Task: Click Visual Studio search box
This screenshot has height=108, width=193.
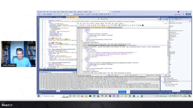Action: coord(102,12)
